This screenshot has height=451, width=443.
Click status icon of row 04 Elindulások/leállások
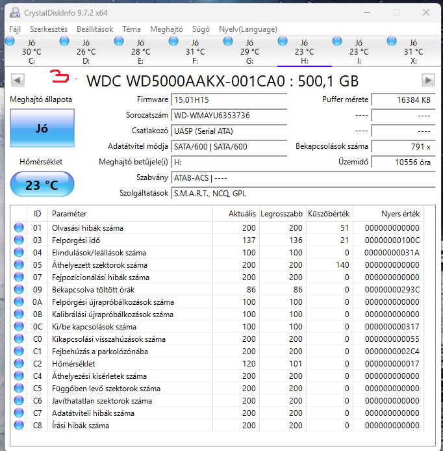coord(19,252)
